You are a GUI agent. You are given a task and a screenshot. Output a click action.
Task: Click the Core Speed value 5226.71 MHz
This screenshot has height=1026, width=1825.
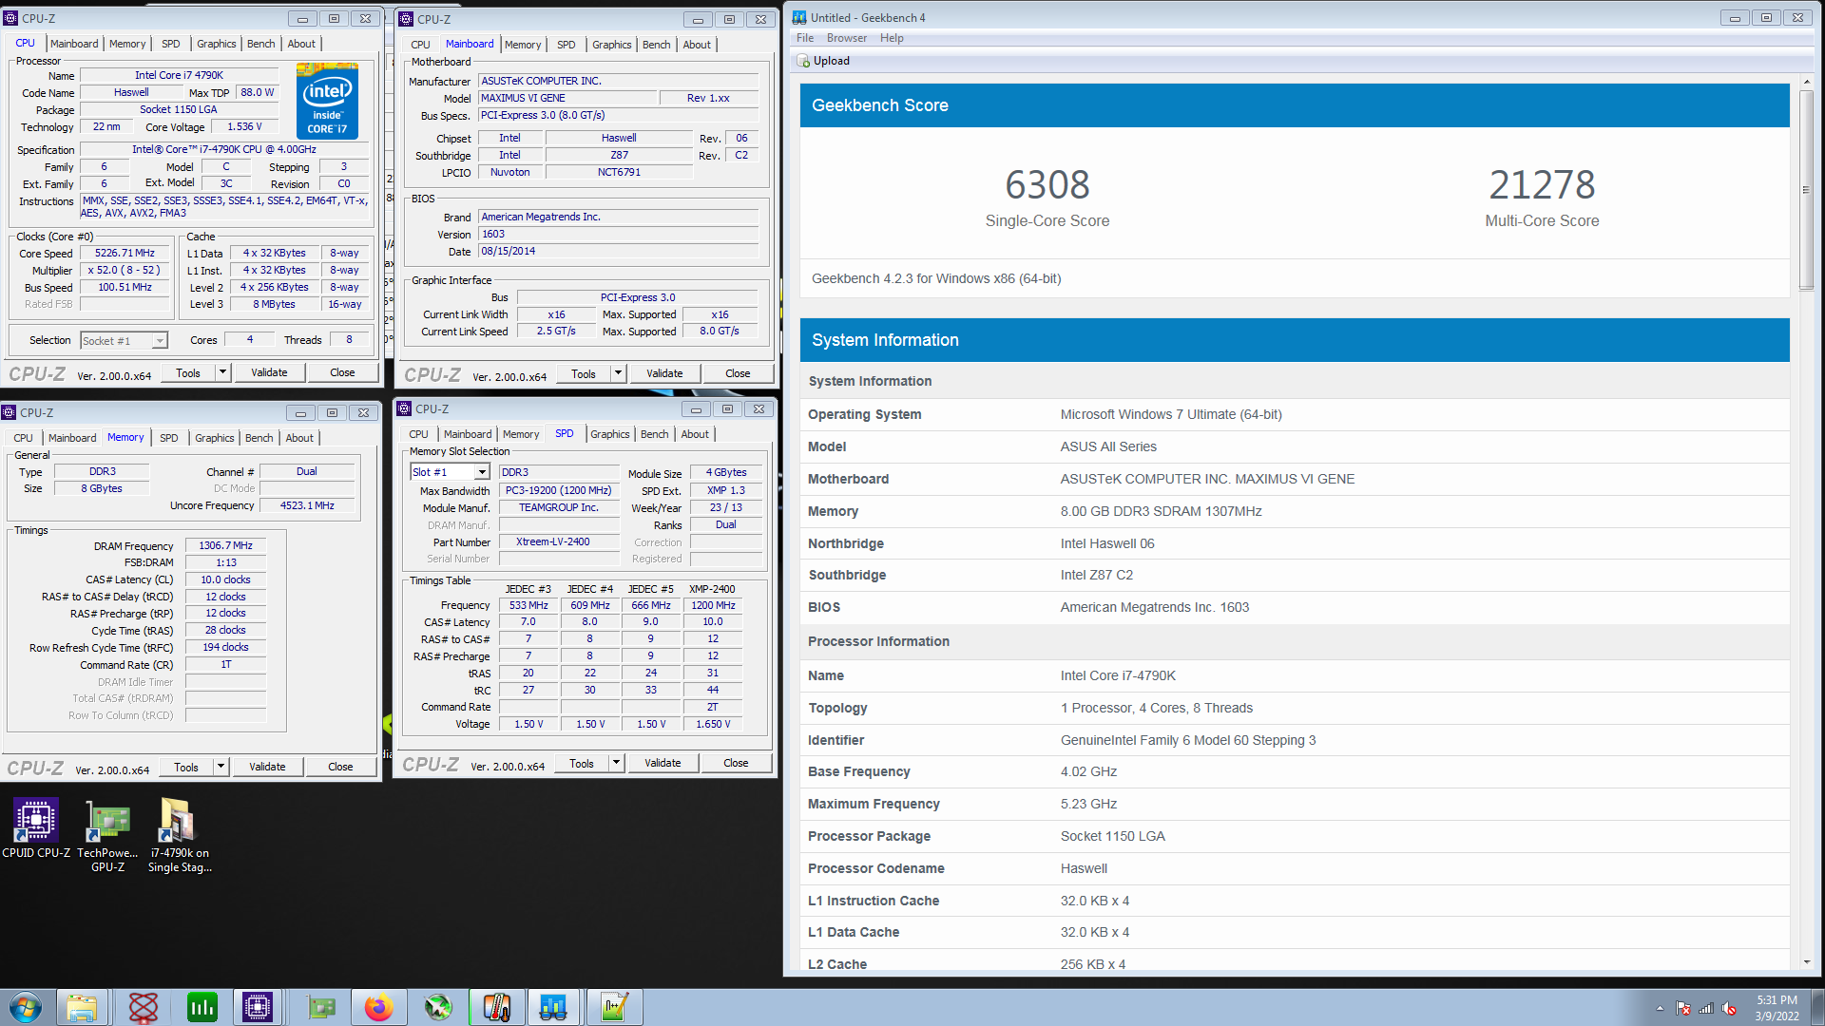pyautogui.click(x=125, y=254)
